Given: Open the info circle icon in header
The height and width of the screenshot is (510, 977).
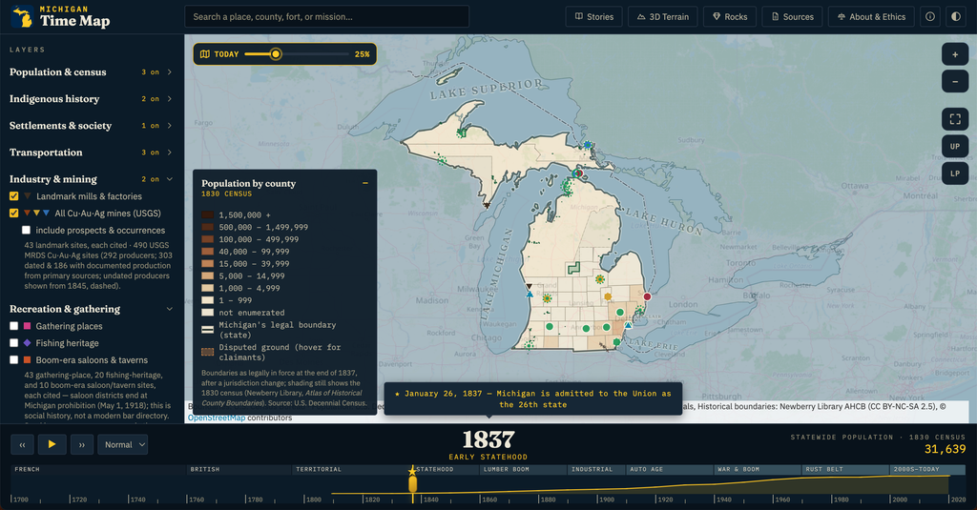Looking at the screenshot, I should (929, 17).
